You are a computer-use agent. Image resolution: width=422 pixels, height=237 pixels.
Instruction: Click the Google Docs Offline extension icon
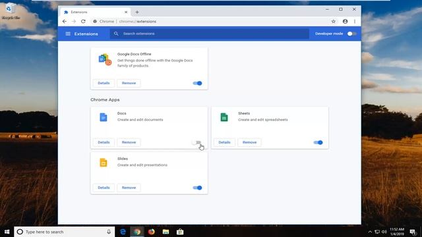105,59
